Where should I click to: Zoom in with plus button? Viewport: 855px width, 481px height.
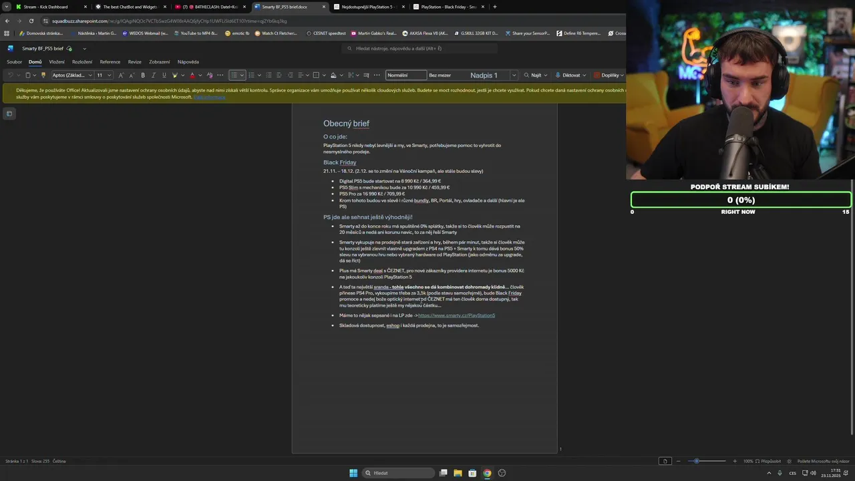pos(735,461)
